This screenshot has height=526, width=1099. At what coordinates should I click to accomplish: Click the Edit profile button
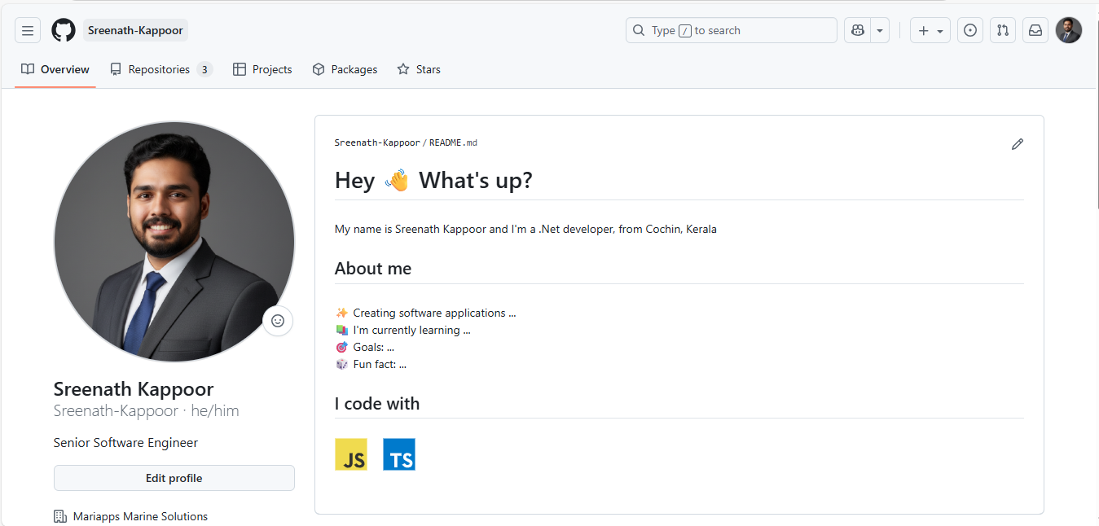[174, 478]
